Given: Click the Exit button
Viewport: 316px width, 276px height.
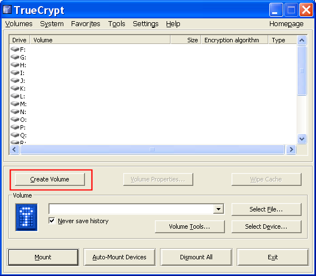Looking at the screenshot, I should tap(273, 257).
